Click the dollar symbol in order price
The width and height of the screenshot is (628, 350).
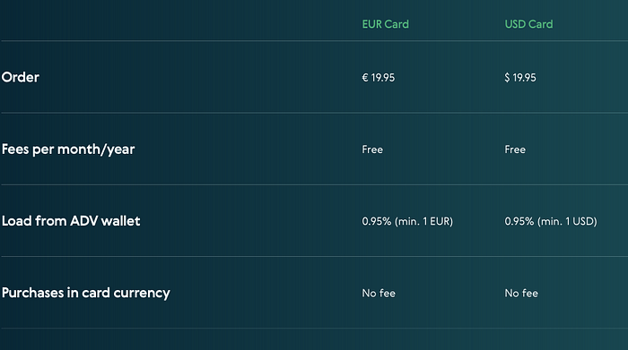pos(507,78)
